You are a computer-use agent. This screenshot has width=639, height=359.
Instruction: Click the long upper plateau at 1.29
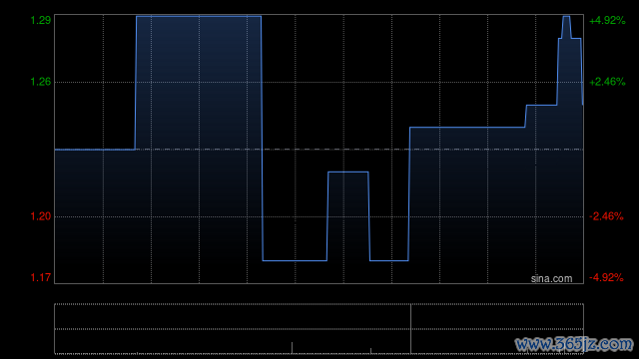click(199, 17)
